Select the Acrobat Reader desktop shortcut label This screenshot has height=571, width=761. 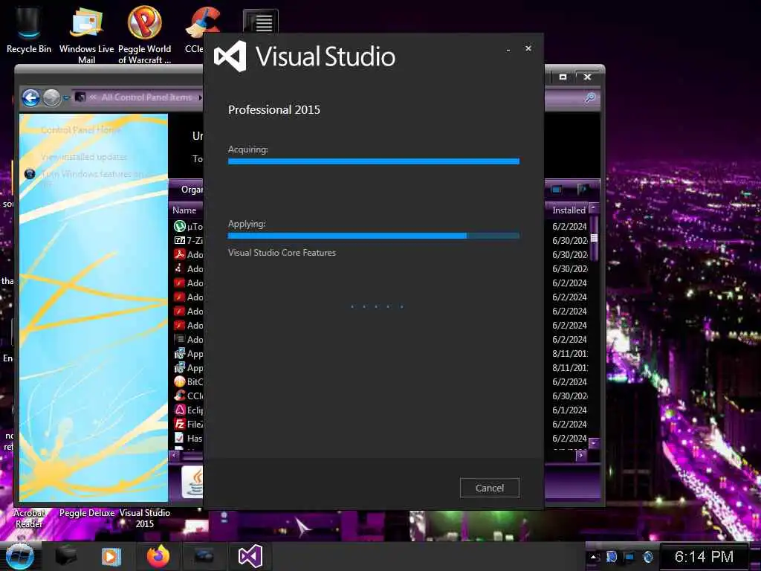click(x=29, y=518)
